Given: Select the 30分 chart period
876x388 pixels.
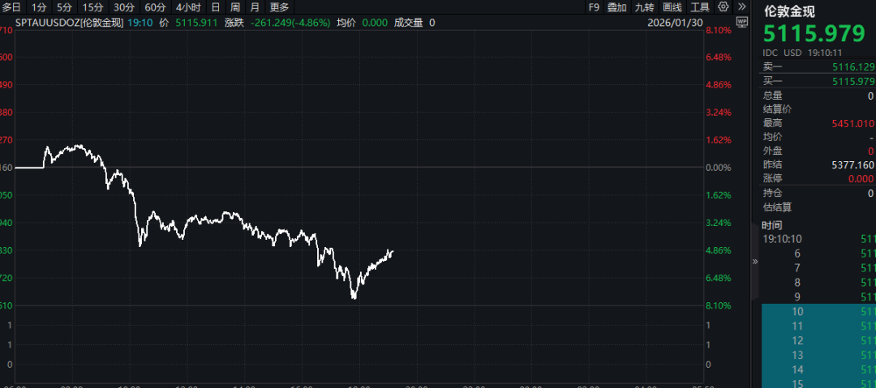Looking at the screenshot, I should tap(124, 7).
